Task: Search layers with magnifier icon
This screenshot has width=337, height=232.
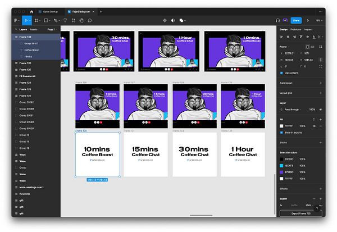Action: pyautogui.click(x=16, y=29)
